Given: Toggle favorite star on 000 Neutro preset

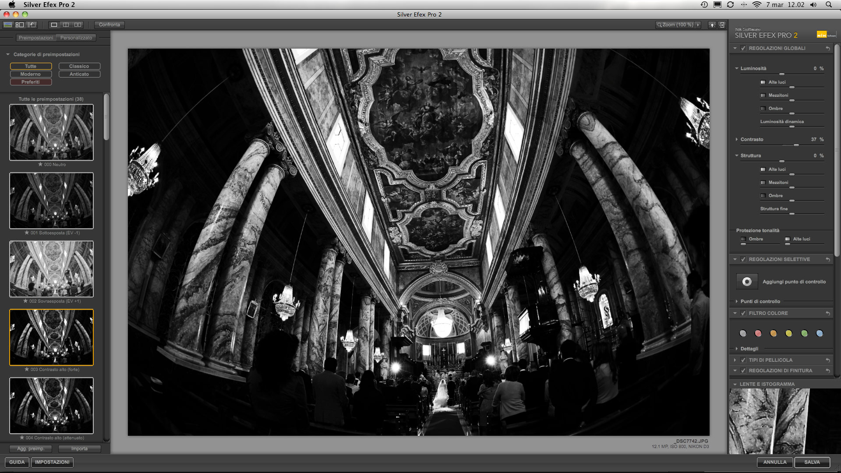Looking at the screenshot, I should point(40,165).
